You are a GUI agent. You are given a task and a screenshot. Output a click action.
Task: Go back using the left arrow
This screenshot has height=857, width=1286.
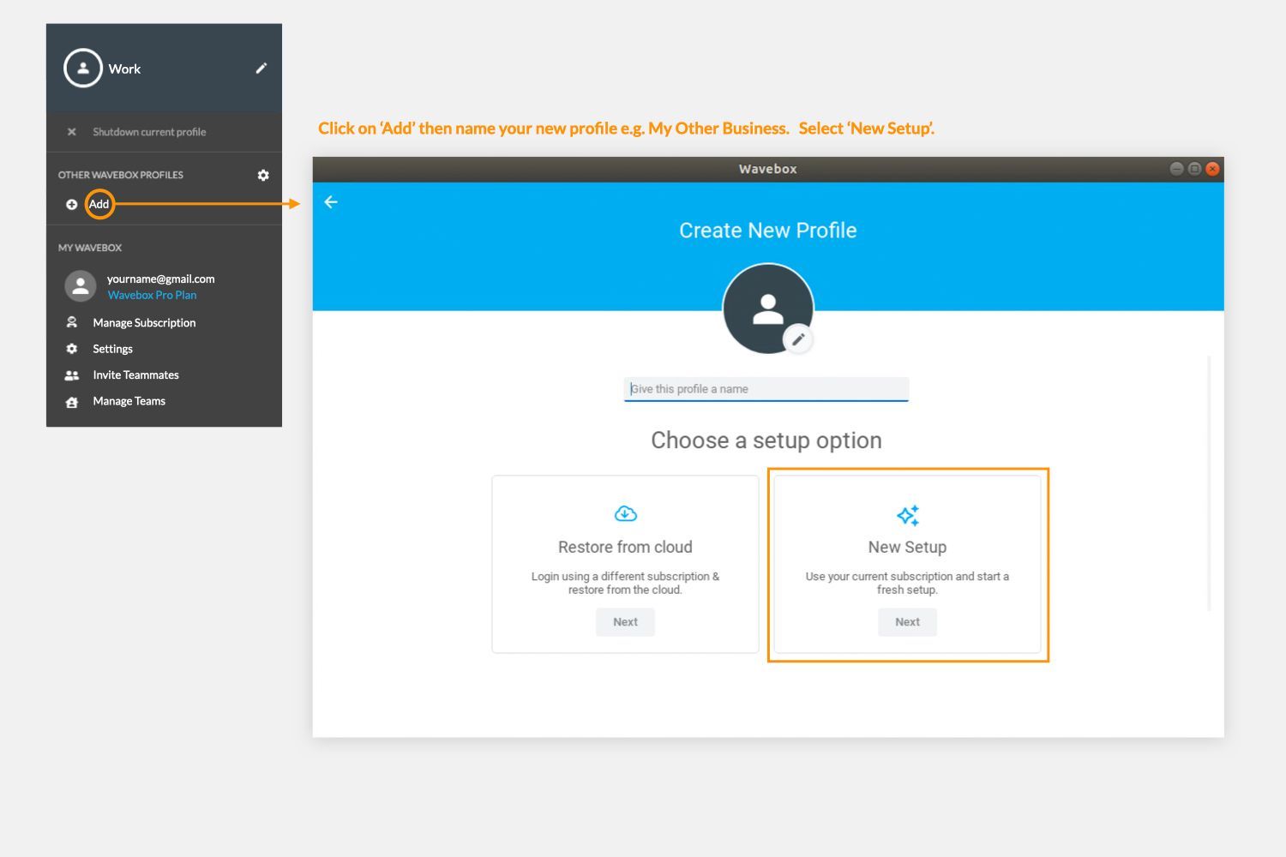[331, 202]
